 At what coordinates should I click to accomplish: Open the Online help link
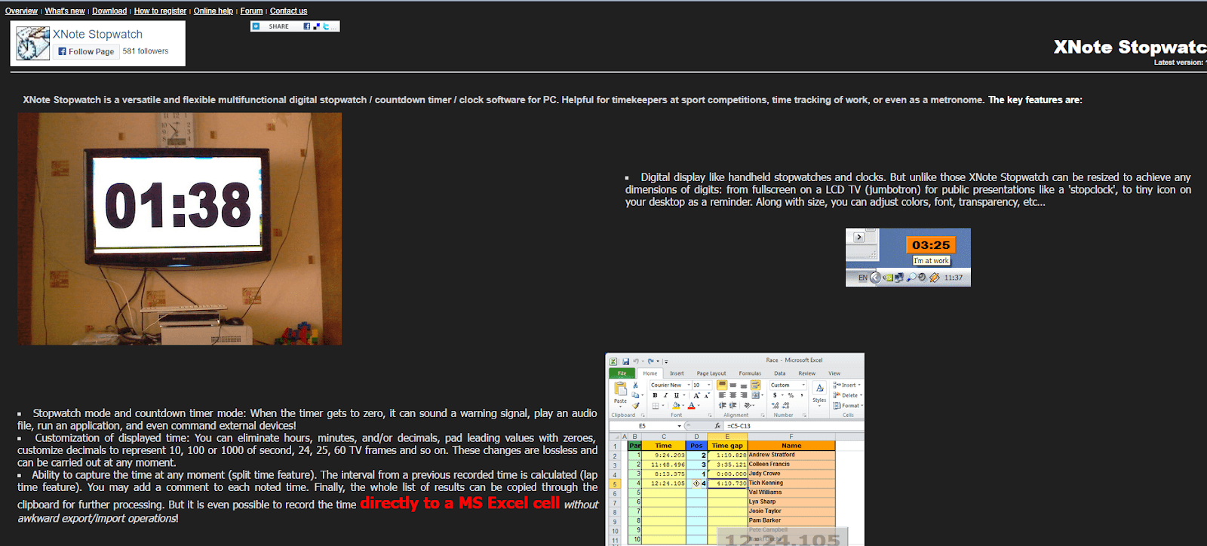coord(213,11)
